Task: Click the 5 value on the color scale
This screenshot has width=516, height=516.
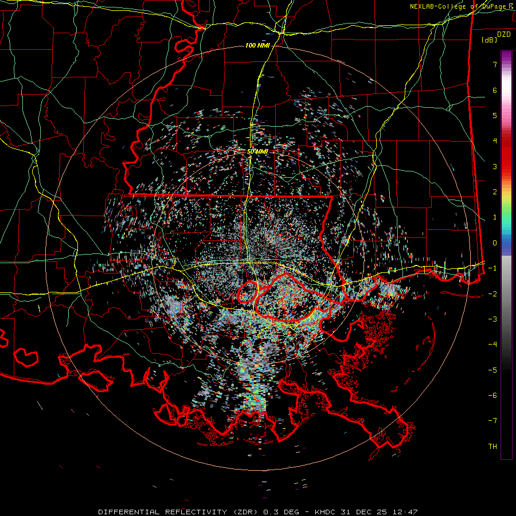Action: 495,115
